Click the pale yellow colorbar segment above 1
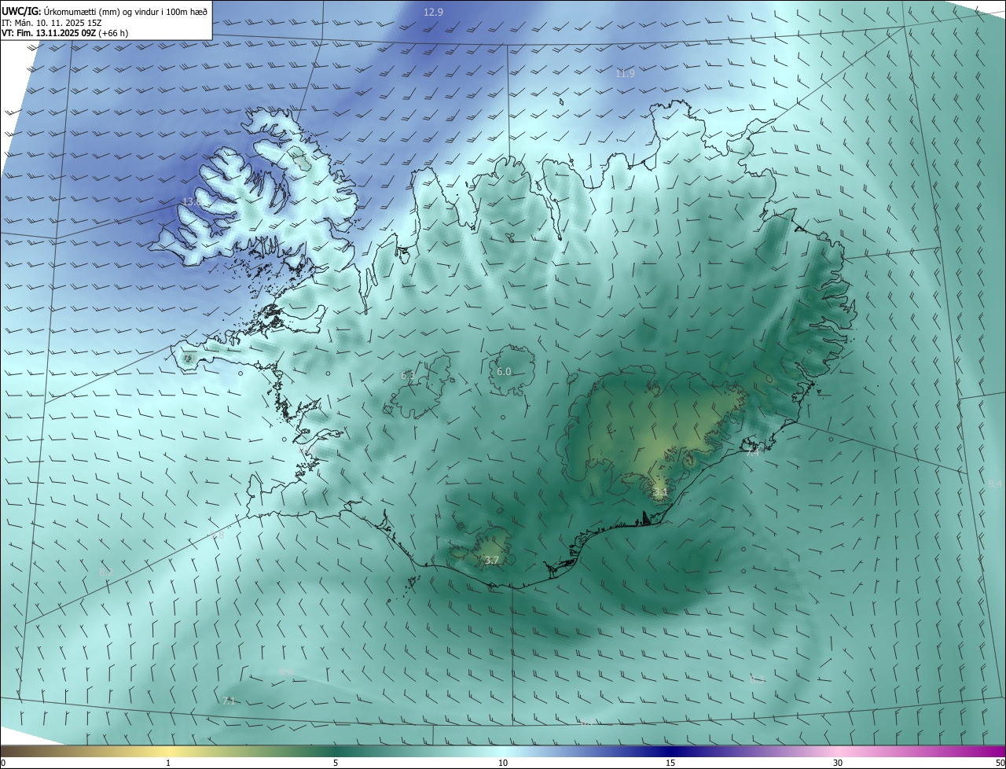 tap(169, 751)
